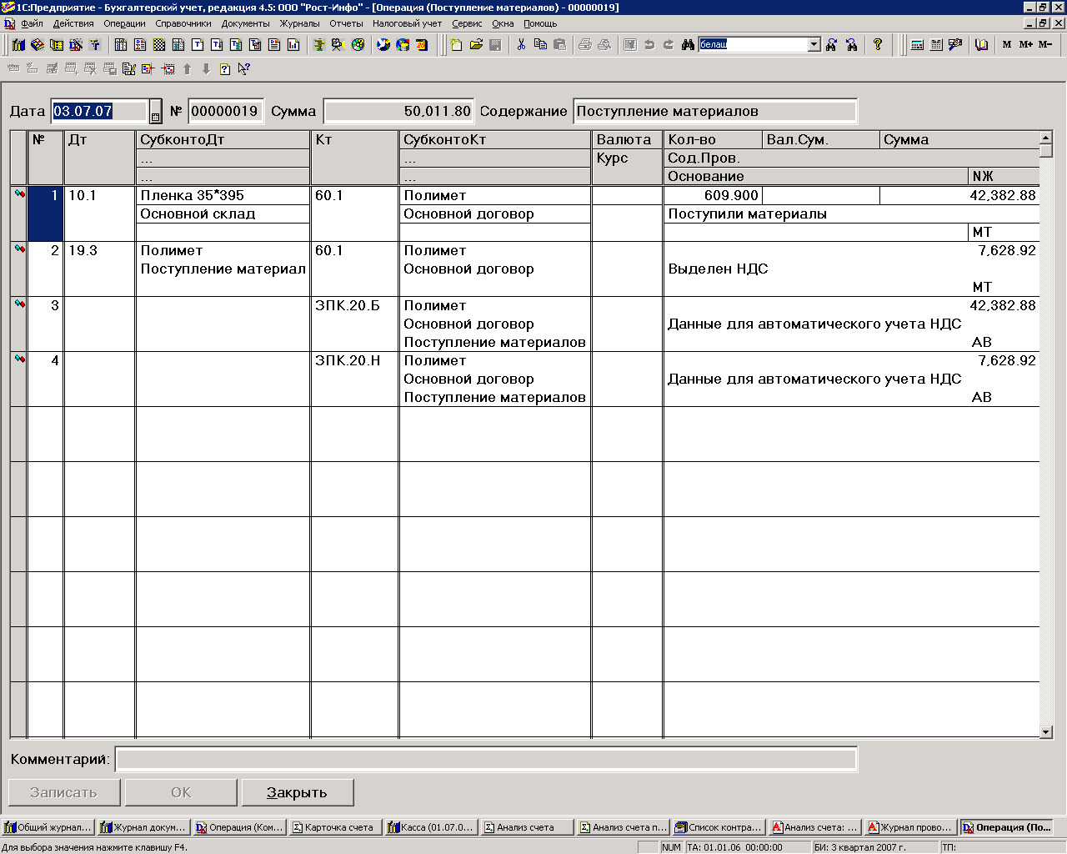Image resolution: width=1067 pixels, height=854 pixels.
Task: Open the Файл menu
Action: click(33, 23)
